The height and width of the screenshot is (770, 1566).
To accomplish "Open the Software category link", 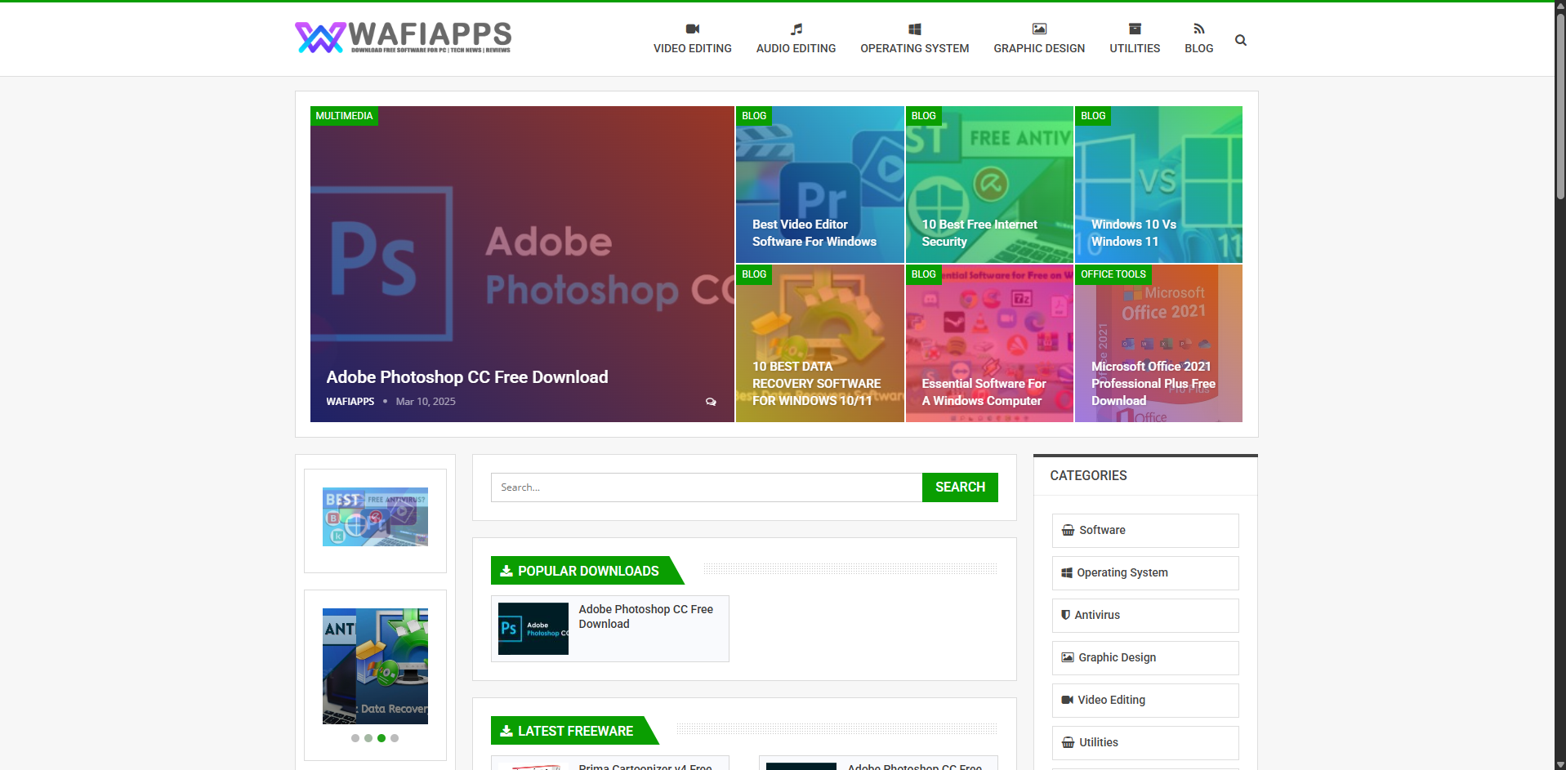I will point(1145,531).
